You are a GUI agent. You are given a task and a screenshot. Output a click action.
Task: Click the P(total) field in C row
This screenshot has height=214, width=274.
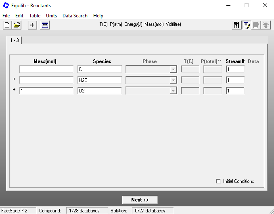tap(213, 69)
